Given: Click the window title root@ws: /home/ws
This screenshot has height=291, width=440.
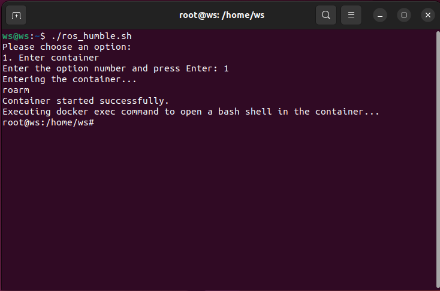Looking at the screenshot, I should click(222, 15).
